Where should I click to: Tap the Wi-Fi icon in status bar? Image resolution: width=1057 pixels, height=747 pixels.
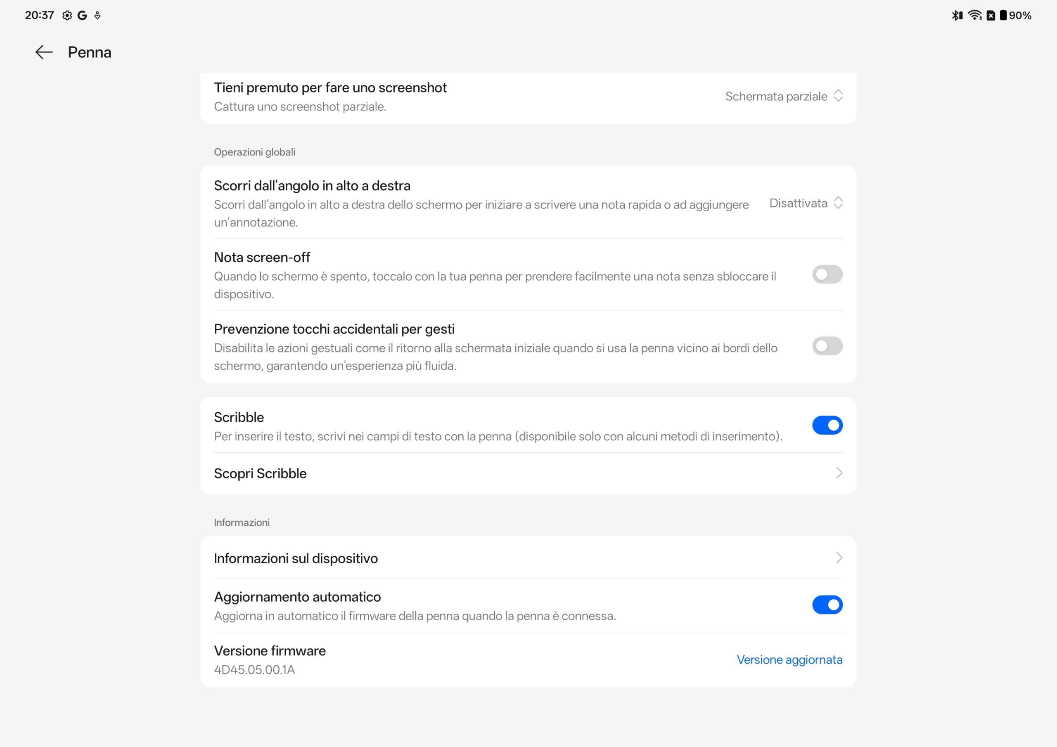click(974, 16)
